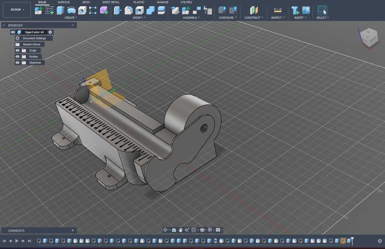Select the Inspect Measure tool
This screenshot has width=385, height=249.
pyautogui.click(x=278, y=10)
